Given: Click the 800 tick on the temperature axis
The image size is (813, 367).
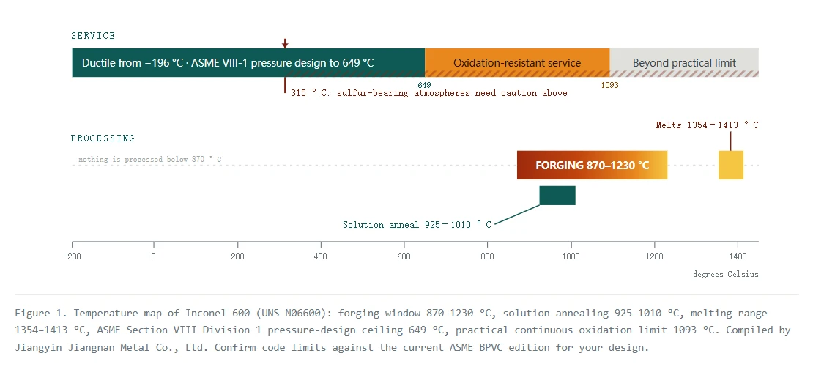Looking at the screenshot, I should [x=487, y=256].
